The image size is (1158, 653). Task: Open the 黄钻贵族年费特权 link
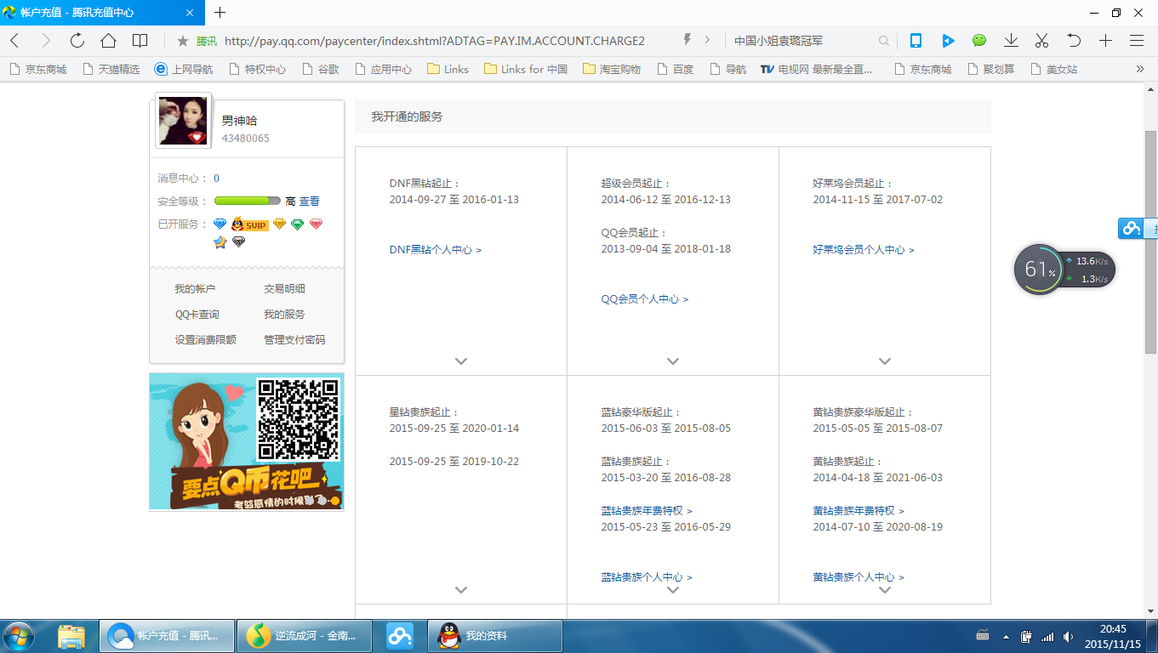(859, 511)
